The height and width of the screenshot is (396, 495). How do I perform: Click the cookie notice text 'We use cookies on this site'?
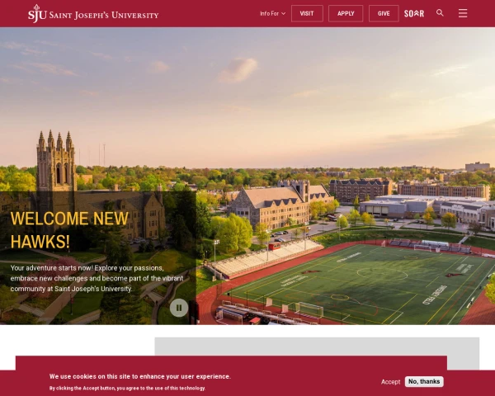coord(140,376)
